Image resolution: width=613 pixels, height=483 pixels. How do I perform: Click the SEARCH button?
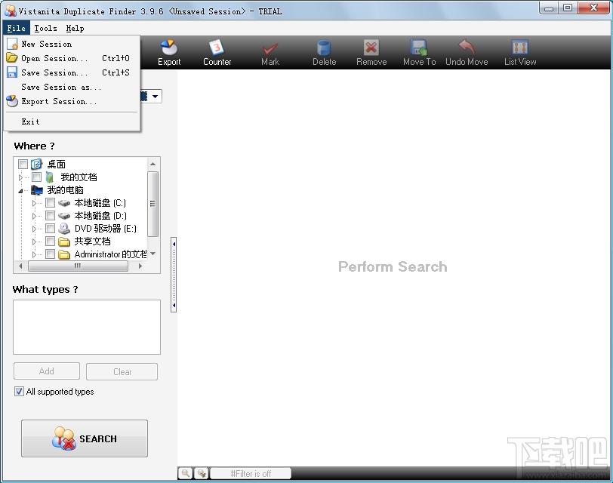pos(85,438)
